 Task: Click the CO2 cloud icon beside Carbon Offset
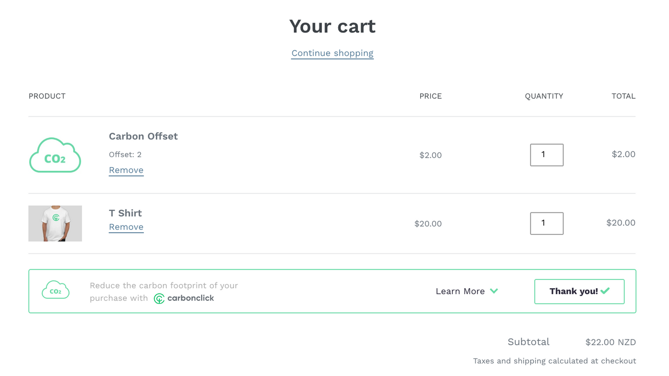(x=55, y=155)
